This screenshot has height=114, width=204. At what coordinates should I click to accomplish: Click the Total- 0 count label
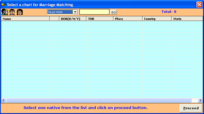click(169, 12)
